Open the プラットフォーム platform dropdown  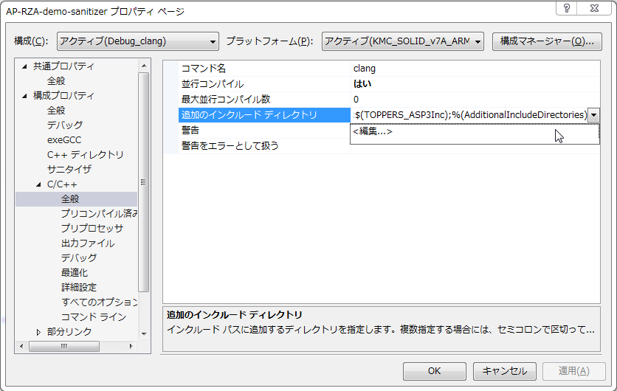point(403,41)
